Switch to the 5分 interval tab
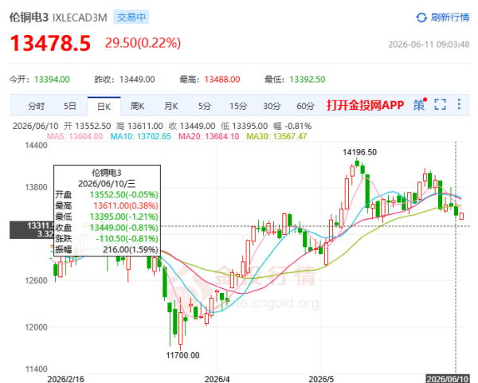478x383 pixels. pos(205,106)
